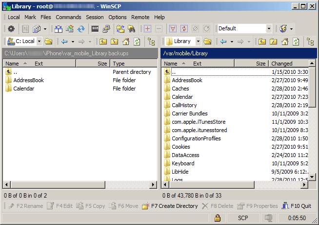Toggle local directory tree icon
Screen dimensions: 319x225
click(x=151, y=42)
